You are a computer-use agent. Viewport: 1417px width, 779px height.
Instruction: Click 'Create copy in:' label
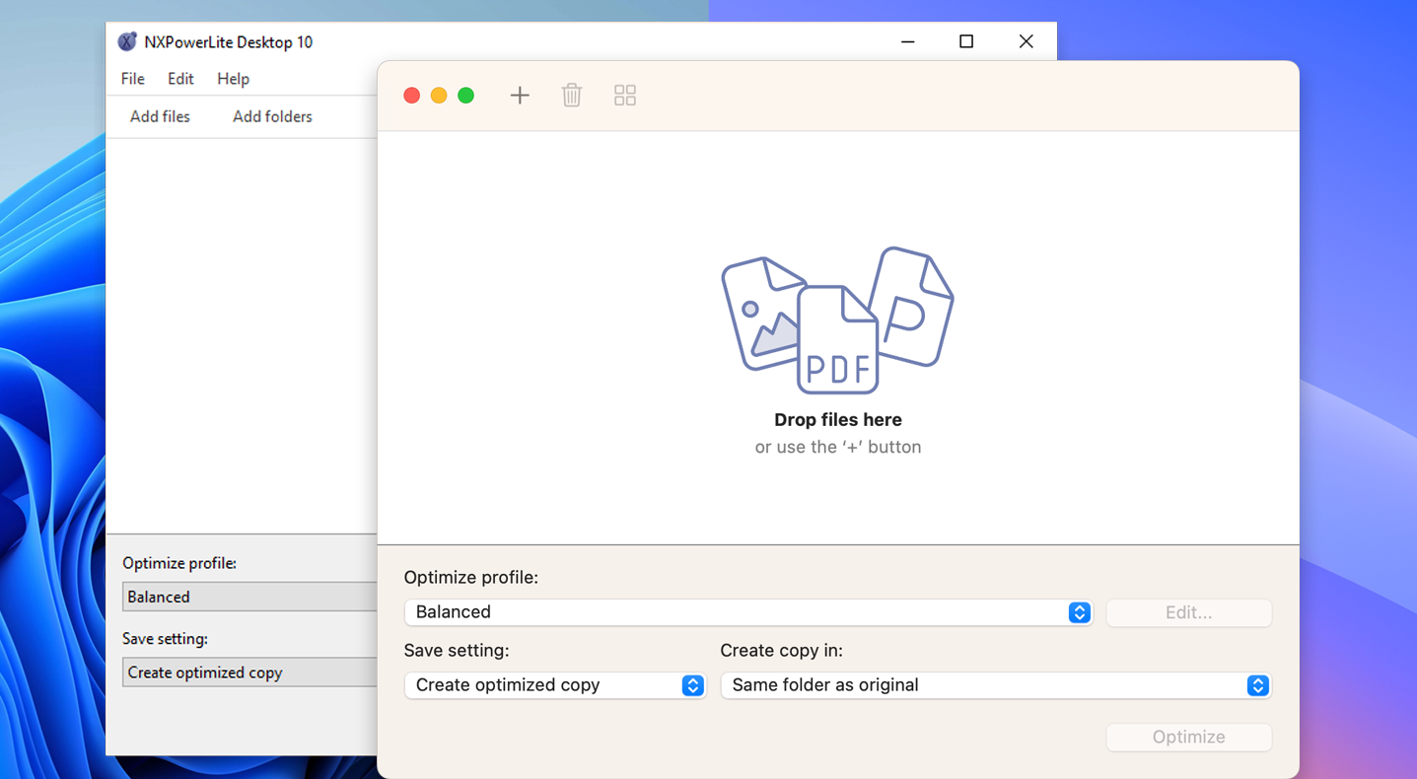coord(782,651)
